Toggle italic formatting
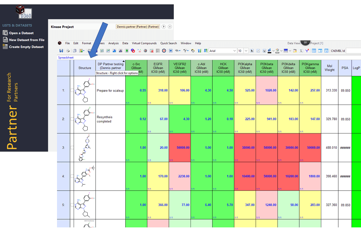Screen dimensions: 361x231 point(258,51)
